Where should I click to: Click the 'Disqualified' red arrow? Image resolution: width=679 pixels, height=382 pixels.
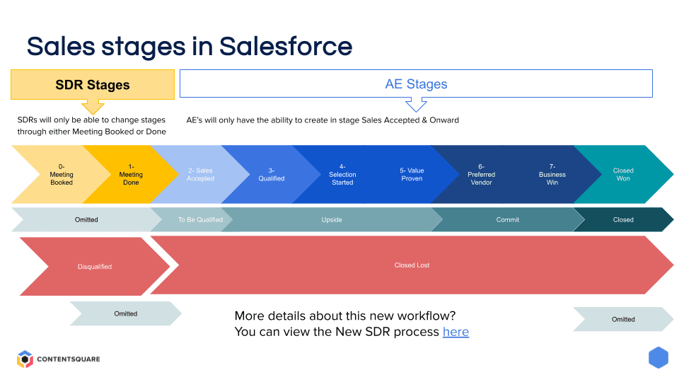click(95, 267)
